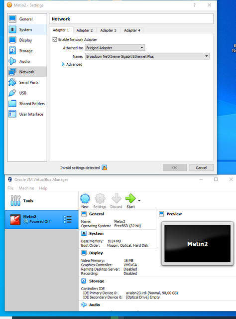Click OK button in Settings dialog

(175, 167)
